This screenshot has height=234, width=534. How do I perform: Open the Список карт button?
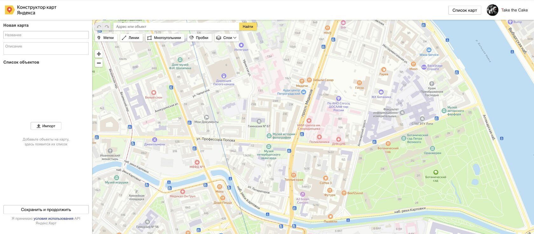coord(465,10)
